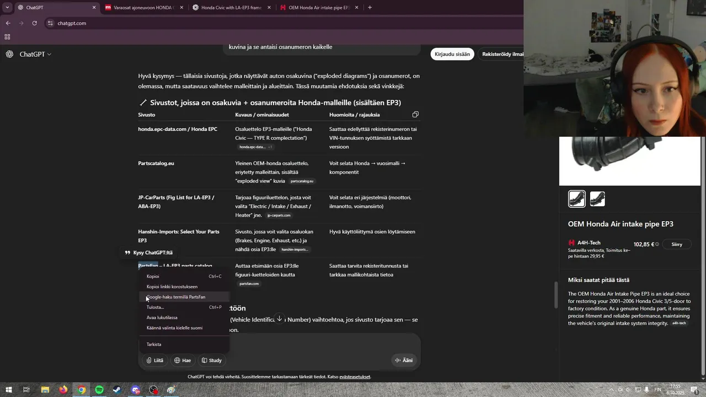Click the Siirry button for A4H-Tech

point(677,244)
